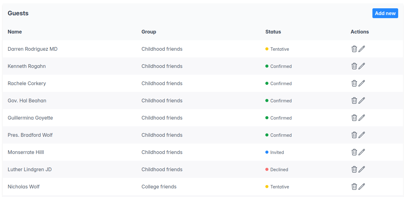Screen dimensions: 404x197
Task: Click the trash icon for Rachele Corkery
Action: 354,83
